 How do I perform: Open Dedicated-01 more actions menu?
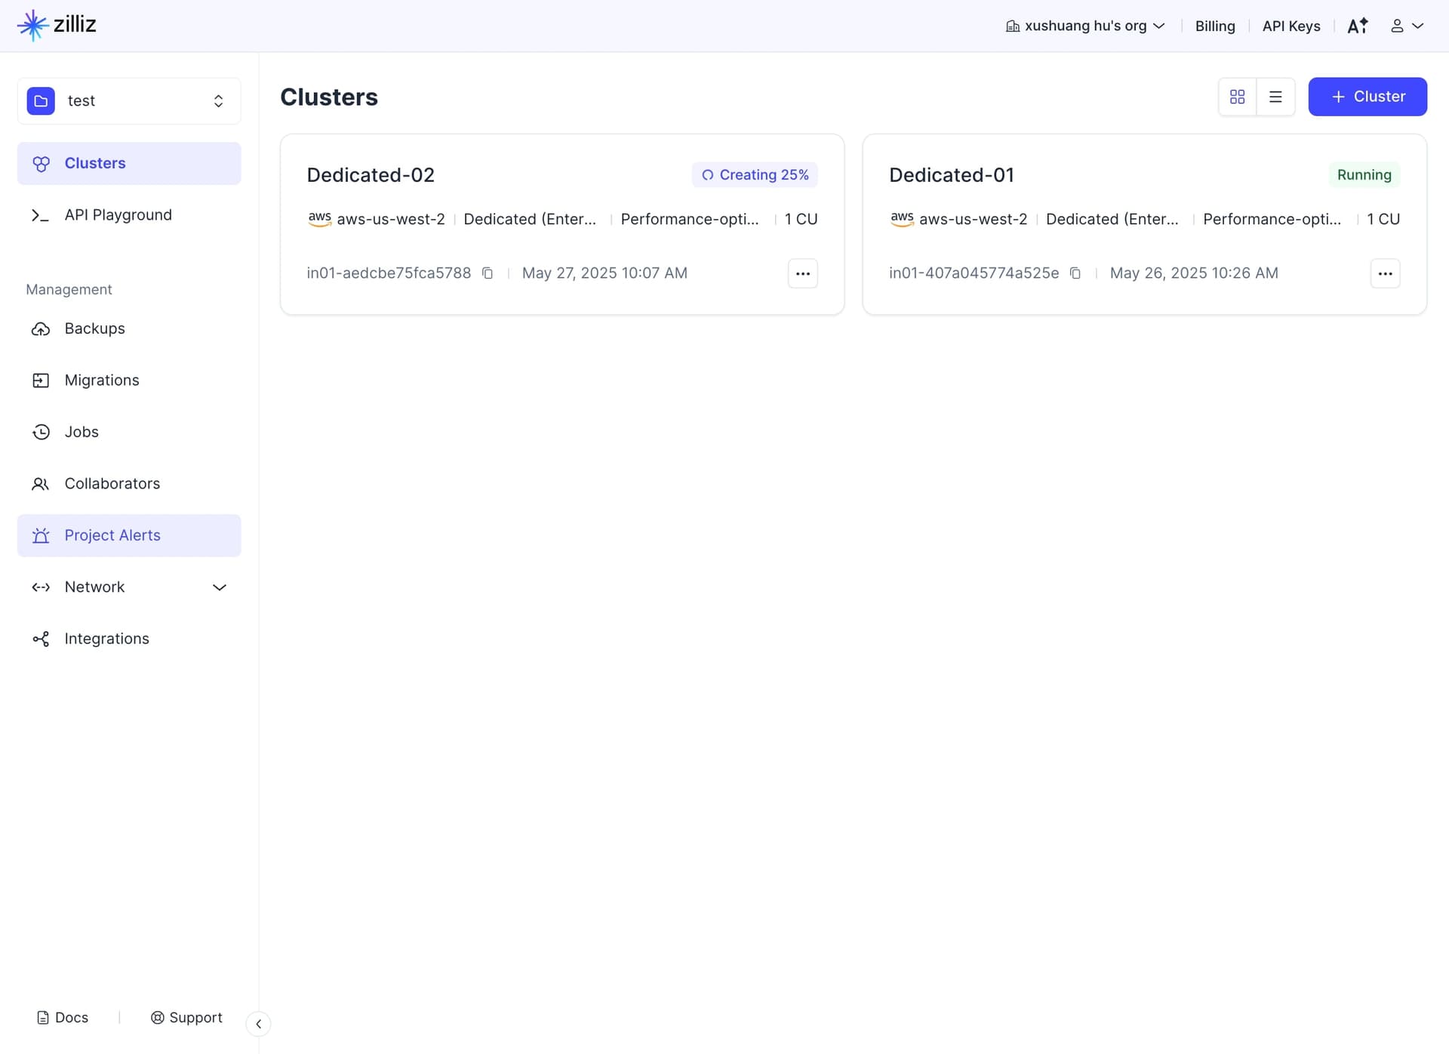click(1385, 273)
